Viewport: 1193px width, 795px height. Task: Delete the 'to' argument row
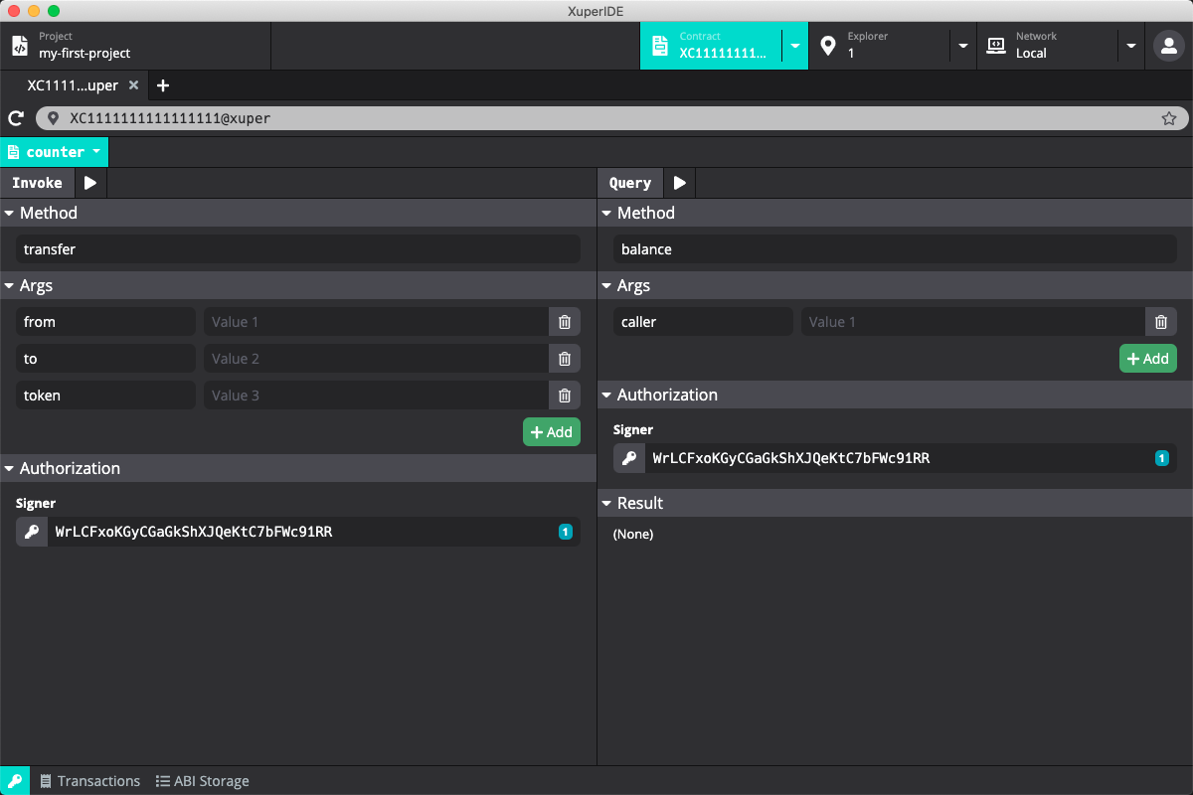(x=565, y=359)
